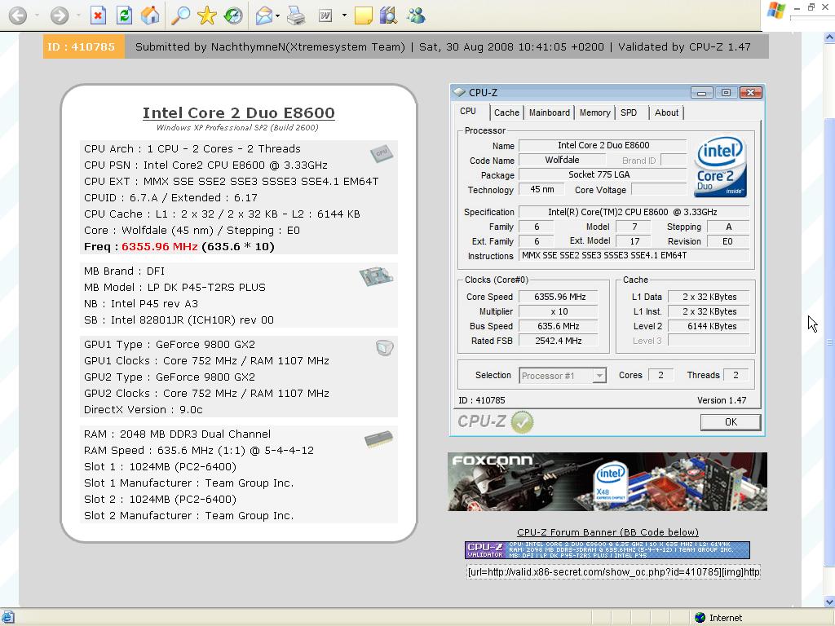Open Favorites with the star icon
The width and height of the screenshot is (835, 626).
coord(206,15)
